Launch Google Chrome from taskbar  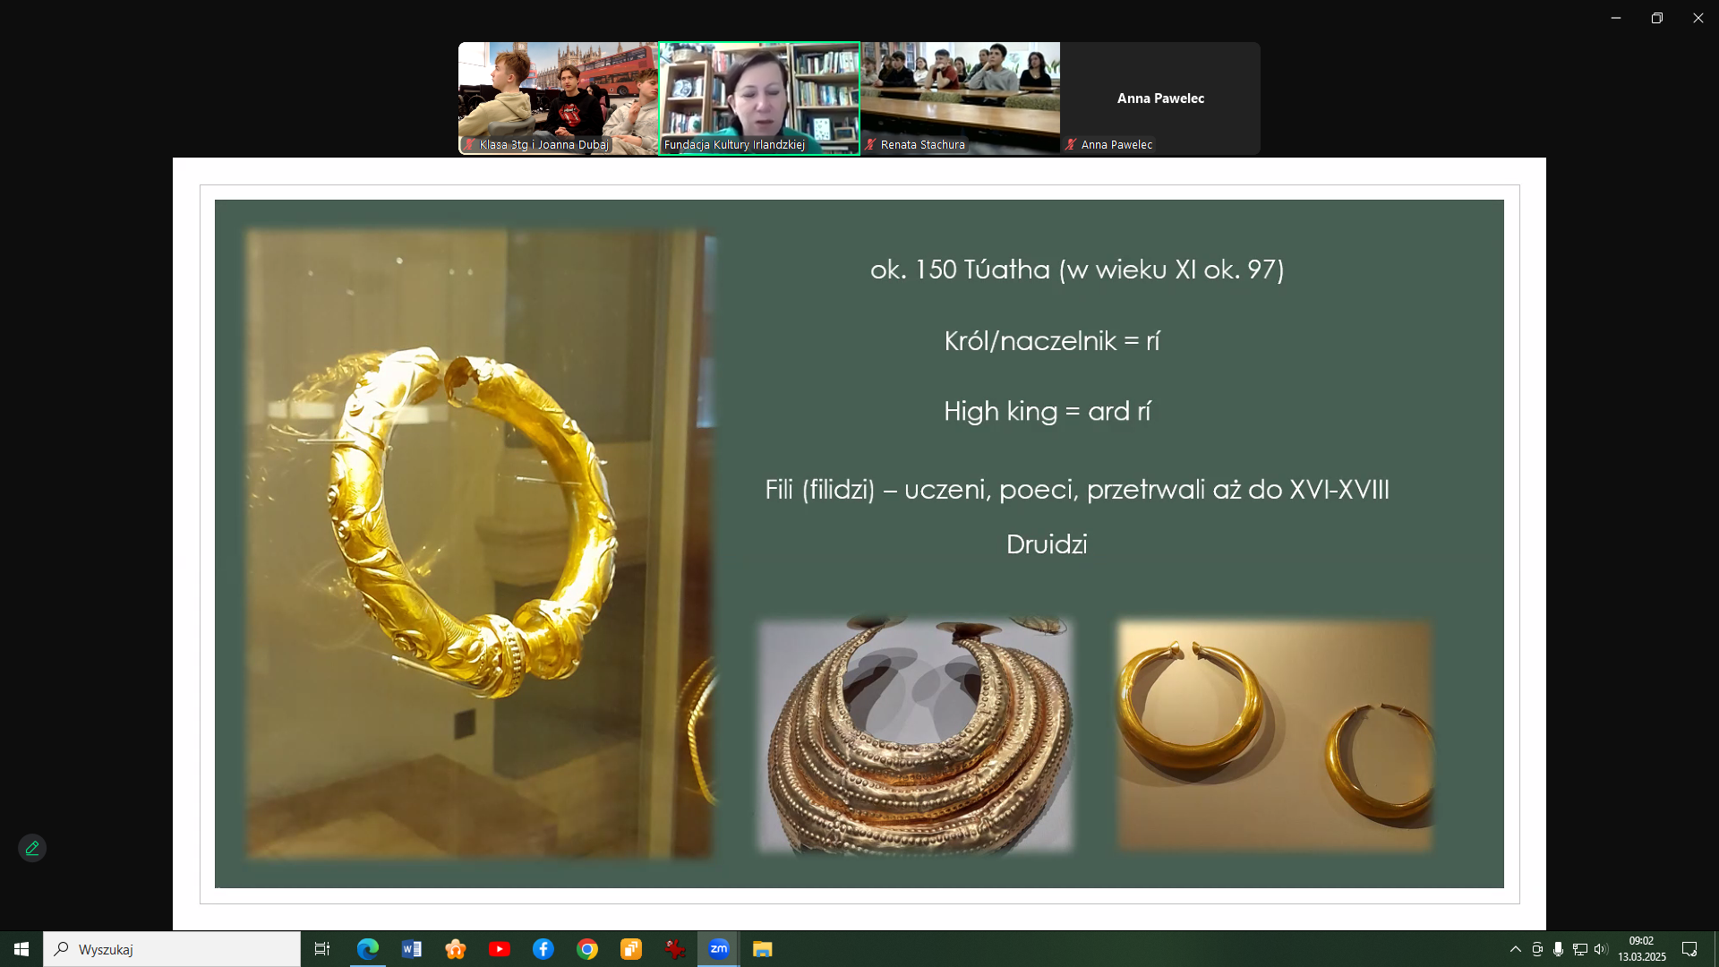(x=587, y=949)
